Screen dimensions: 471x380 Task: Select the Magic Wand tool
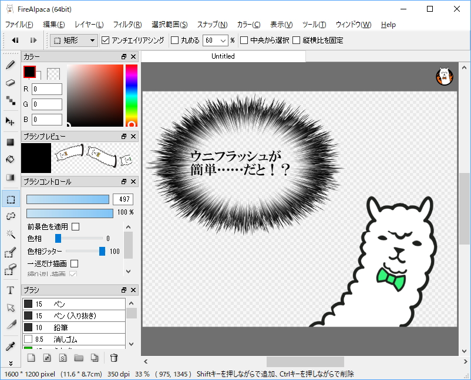pos(11,234)
